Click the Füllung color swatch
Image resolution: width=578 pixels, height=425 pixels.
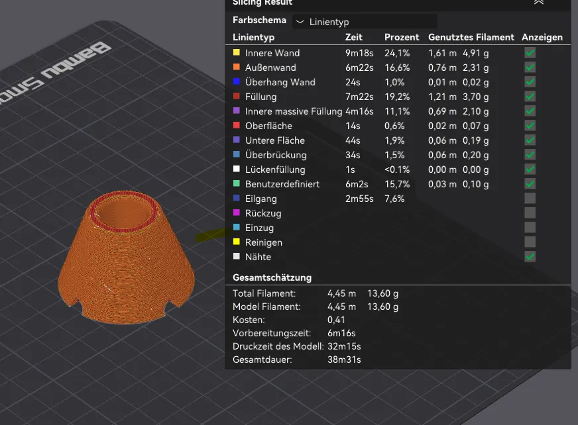[237, 96]
